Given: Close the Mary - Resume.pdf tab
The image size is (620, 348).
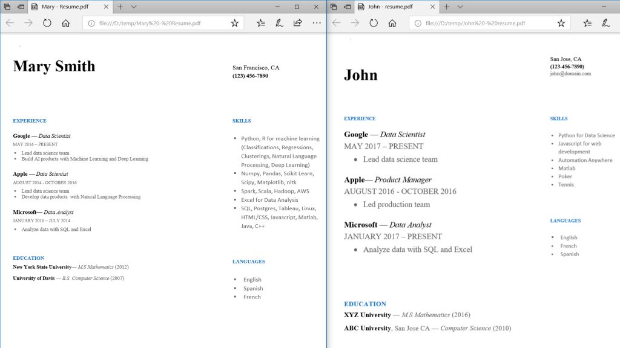Looking at the screenshot, I should click(106, 7).
